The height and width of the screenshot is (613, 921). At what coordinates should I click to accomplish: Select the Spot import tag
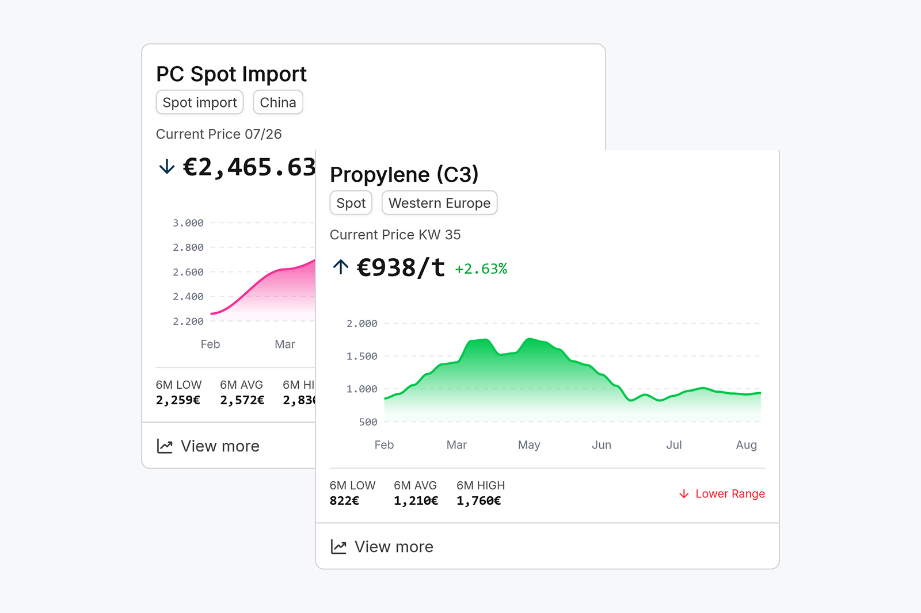(x=200, y=102)
